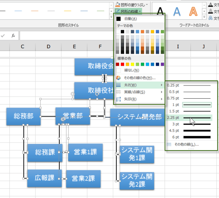Select the 広報課 box

45,178
